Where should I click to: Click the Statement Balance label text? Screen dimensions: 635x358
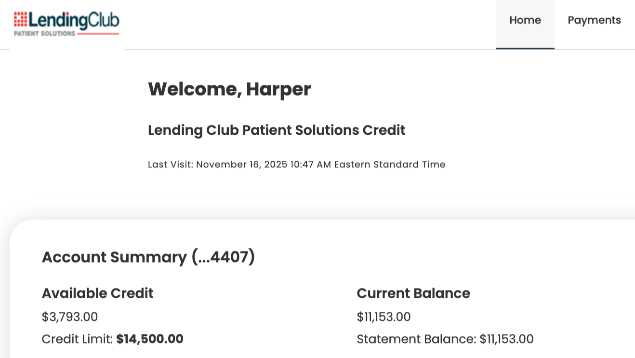[416, 339]
